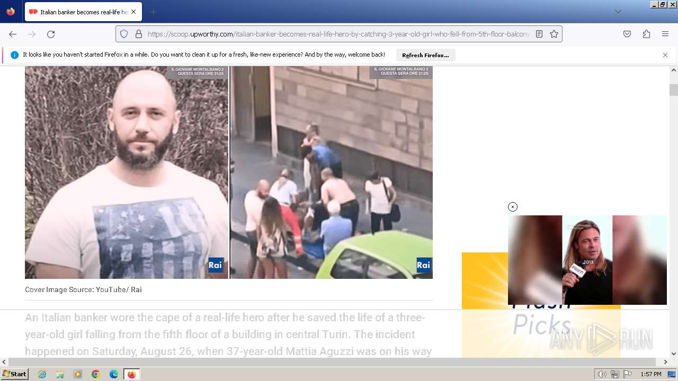The width and height of the screenshot is (678, 381).
Task: Close the Italian banker tab
Action: tap(133, 12)
